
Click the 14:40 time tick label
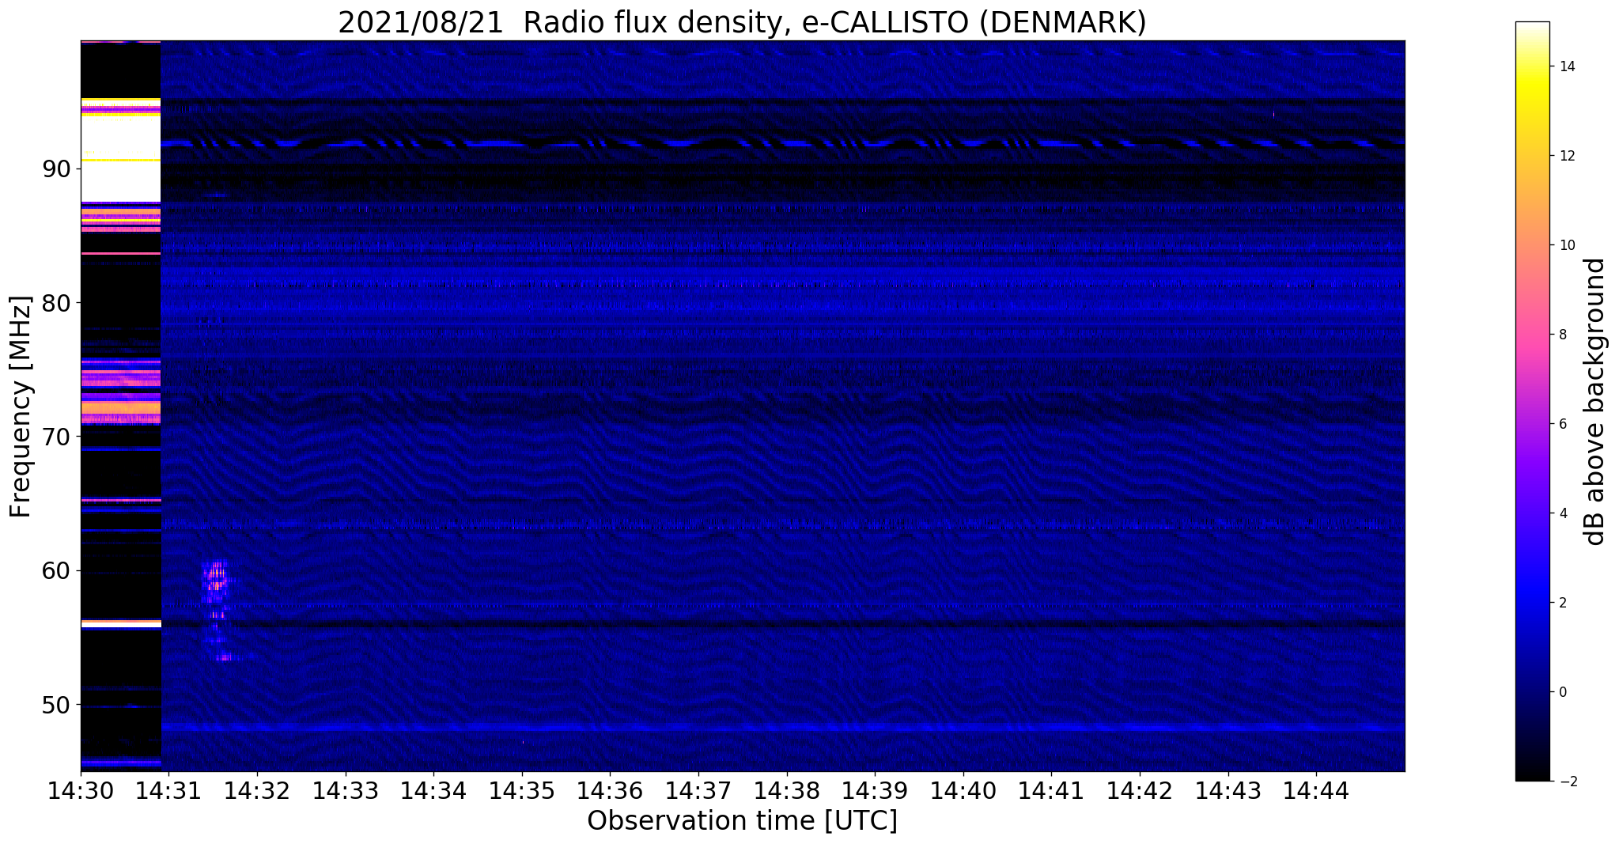point(963,790)
